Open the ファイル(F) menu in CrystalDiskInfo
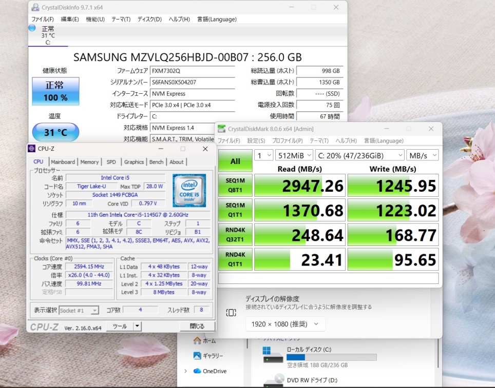This screenshot has height=388, width=495. pyautogui.click(x=42, y=19)
